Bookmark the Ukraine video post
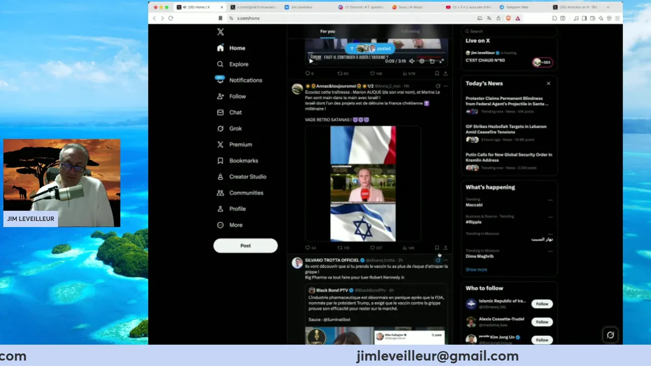 click(x=437, y=74)
